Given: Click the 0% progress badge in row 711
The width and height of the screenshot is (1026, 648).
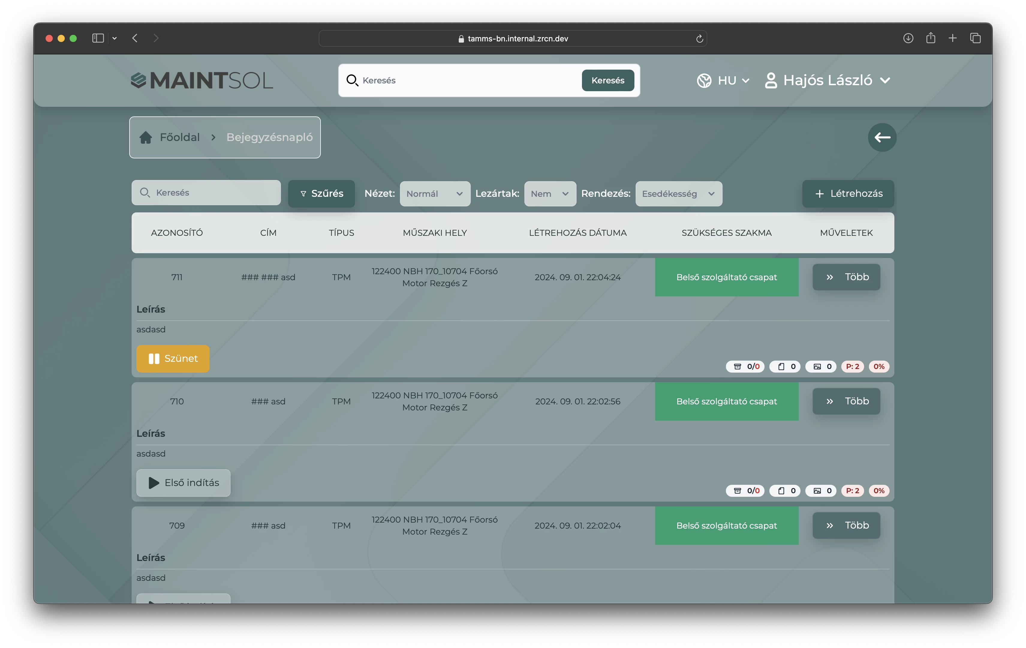Looking at the screenshot, I should coord(878,366).
